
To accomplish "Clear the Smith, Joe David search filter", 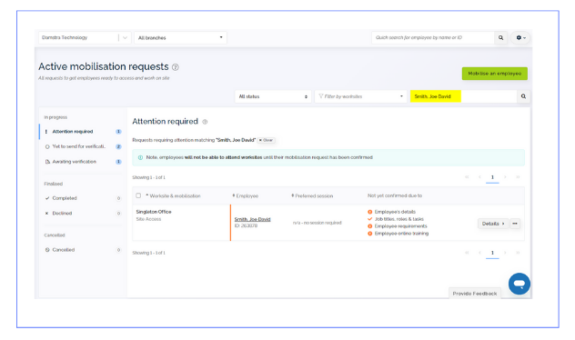I will pyautogui.click(x=267, y=140).
